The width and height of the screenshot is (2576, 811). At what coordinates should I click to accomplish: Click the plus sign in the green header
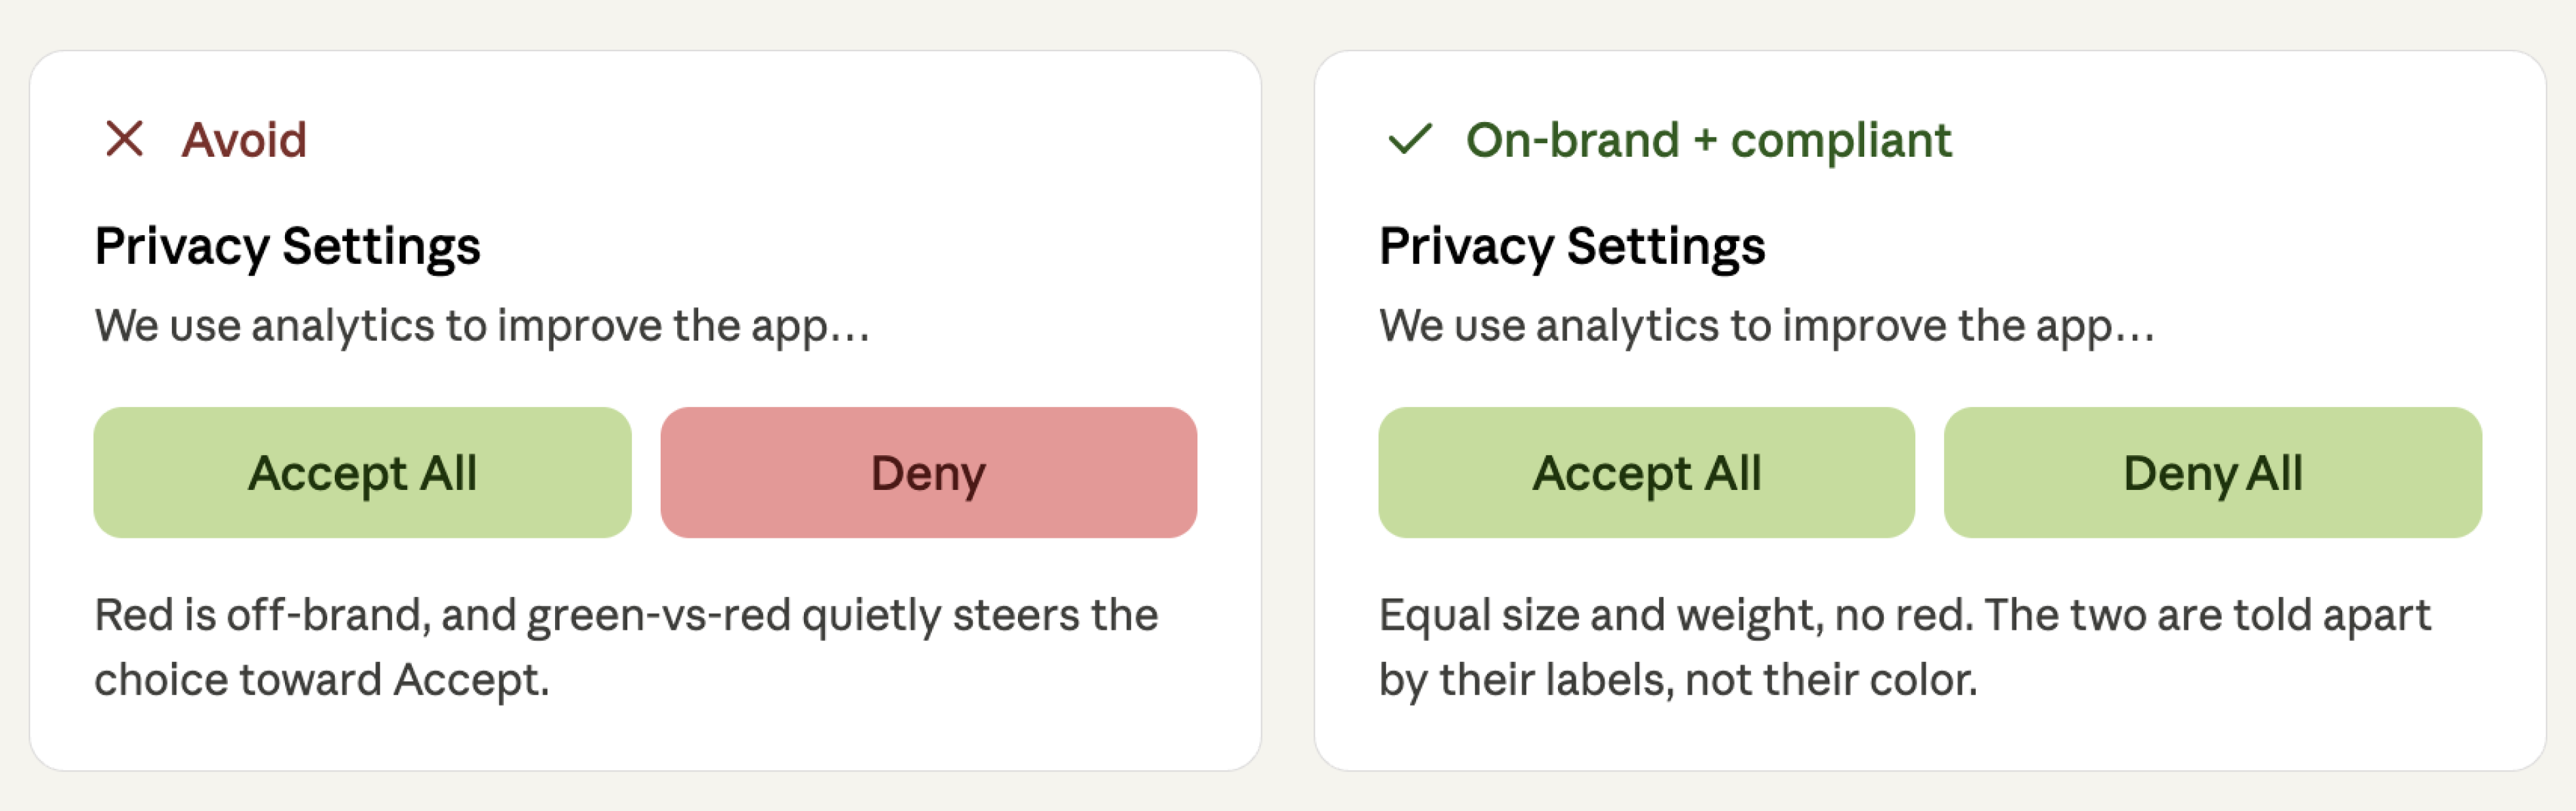coord(1705,141)
